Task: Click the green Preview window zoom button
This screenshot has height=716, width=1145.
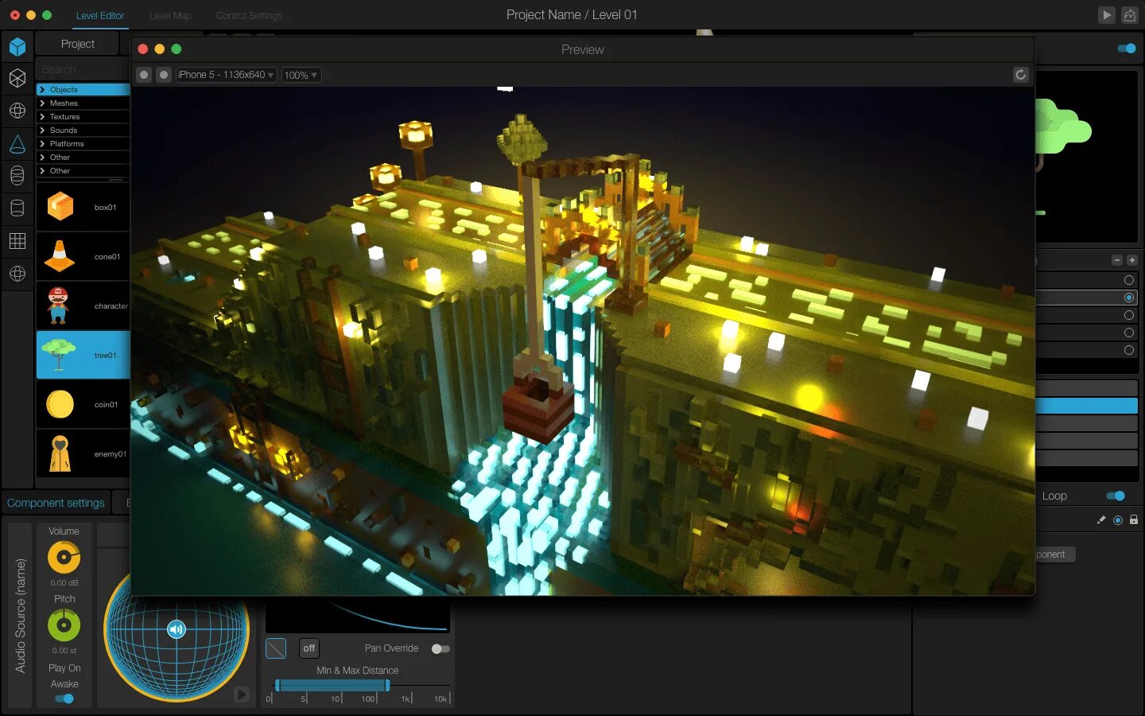Action: tap(177, 49)
